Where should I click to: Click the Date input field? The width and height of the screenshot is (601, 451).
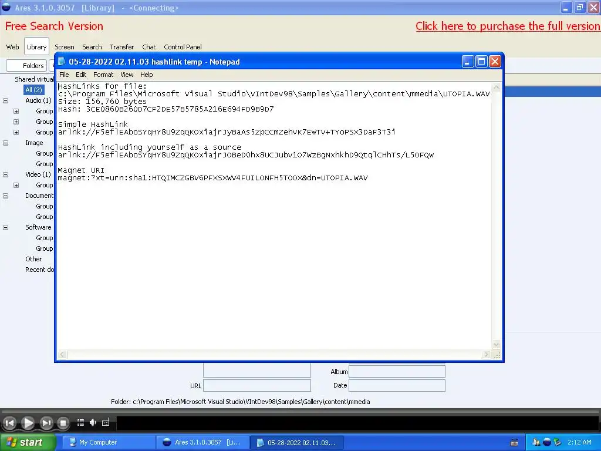tap(397, 385)
